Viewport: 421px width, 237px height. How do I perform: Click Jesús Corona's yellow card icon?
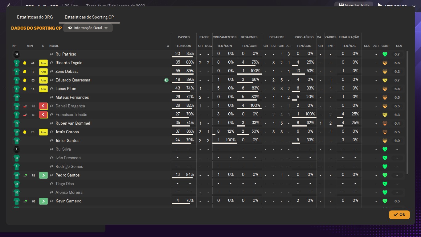pyautogui.click(x=25, y=132)
